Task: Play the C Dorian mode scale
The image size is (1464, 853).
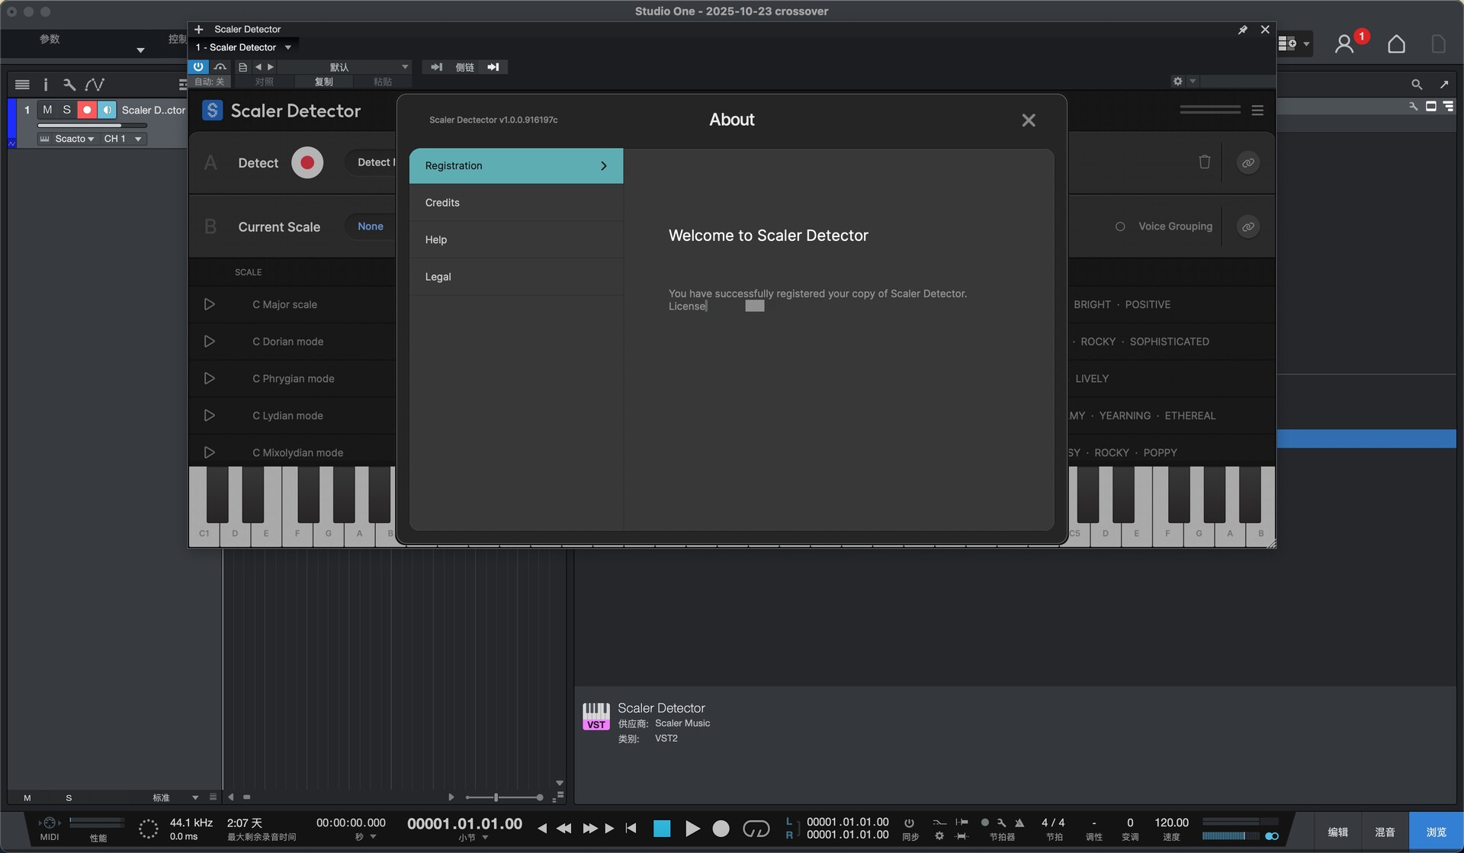Action: coord(209,342)
